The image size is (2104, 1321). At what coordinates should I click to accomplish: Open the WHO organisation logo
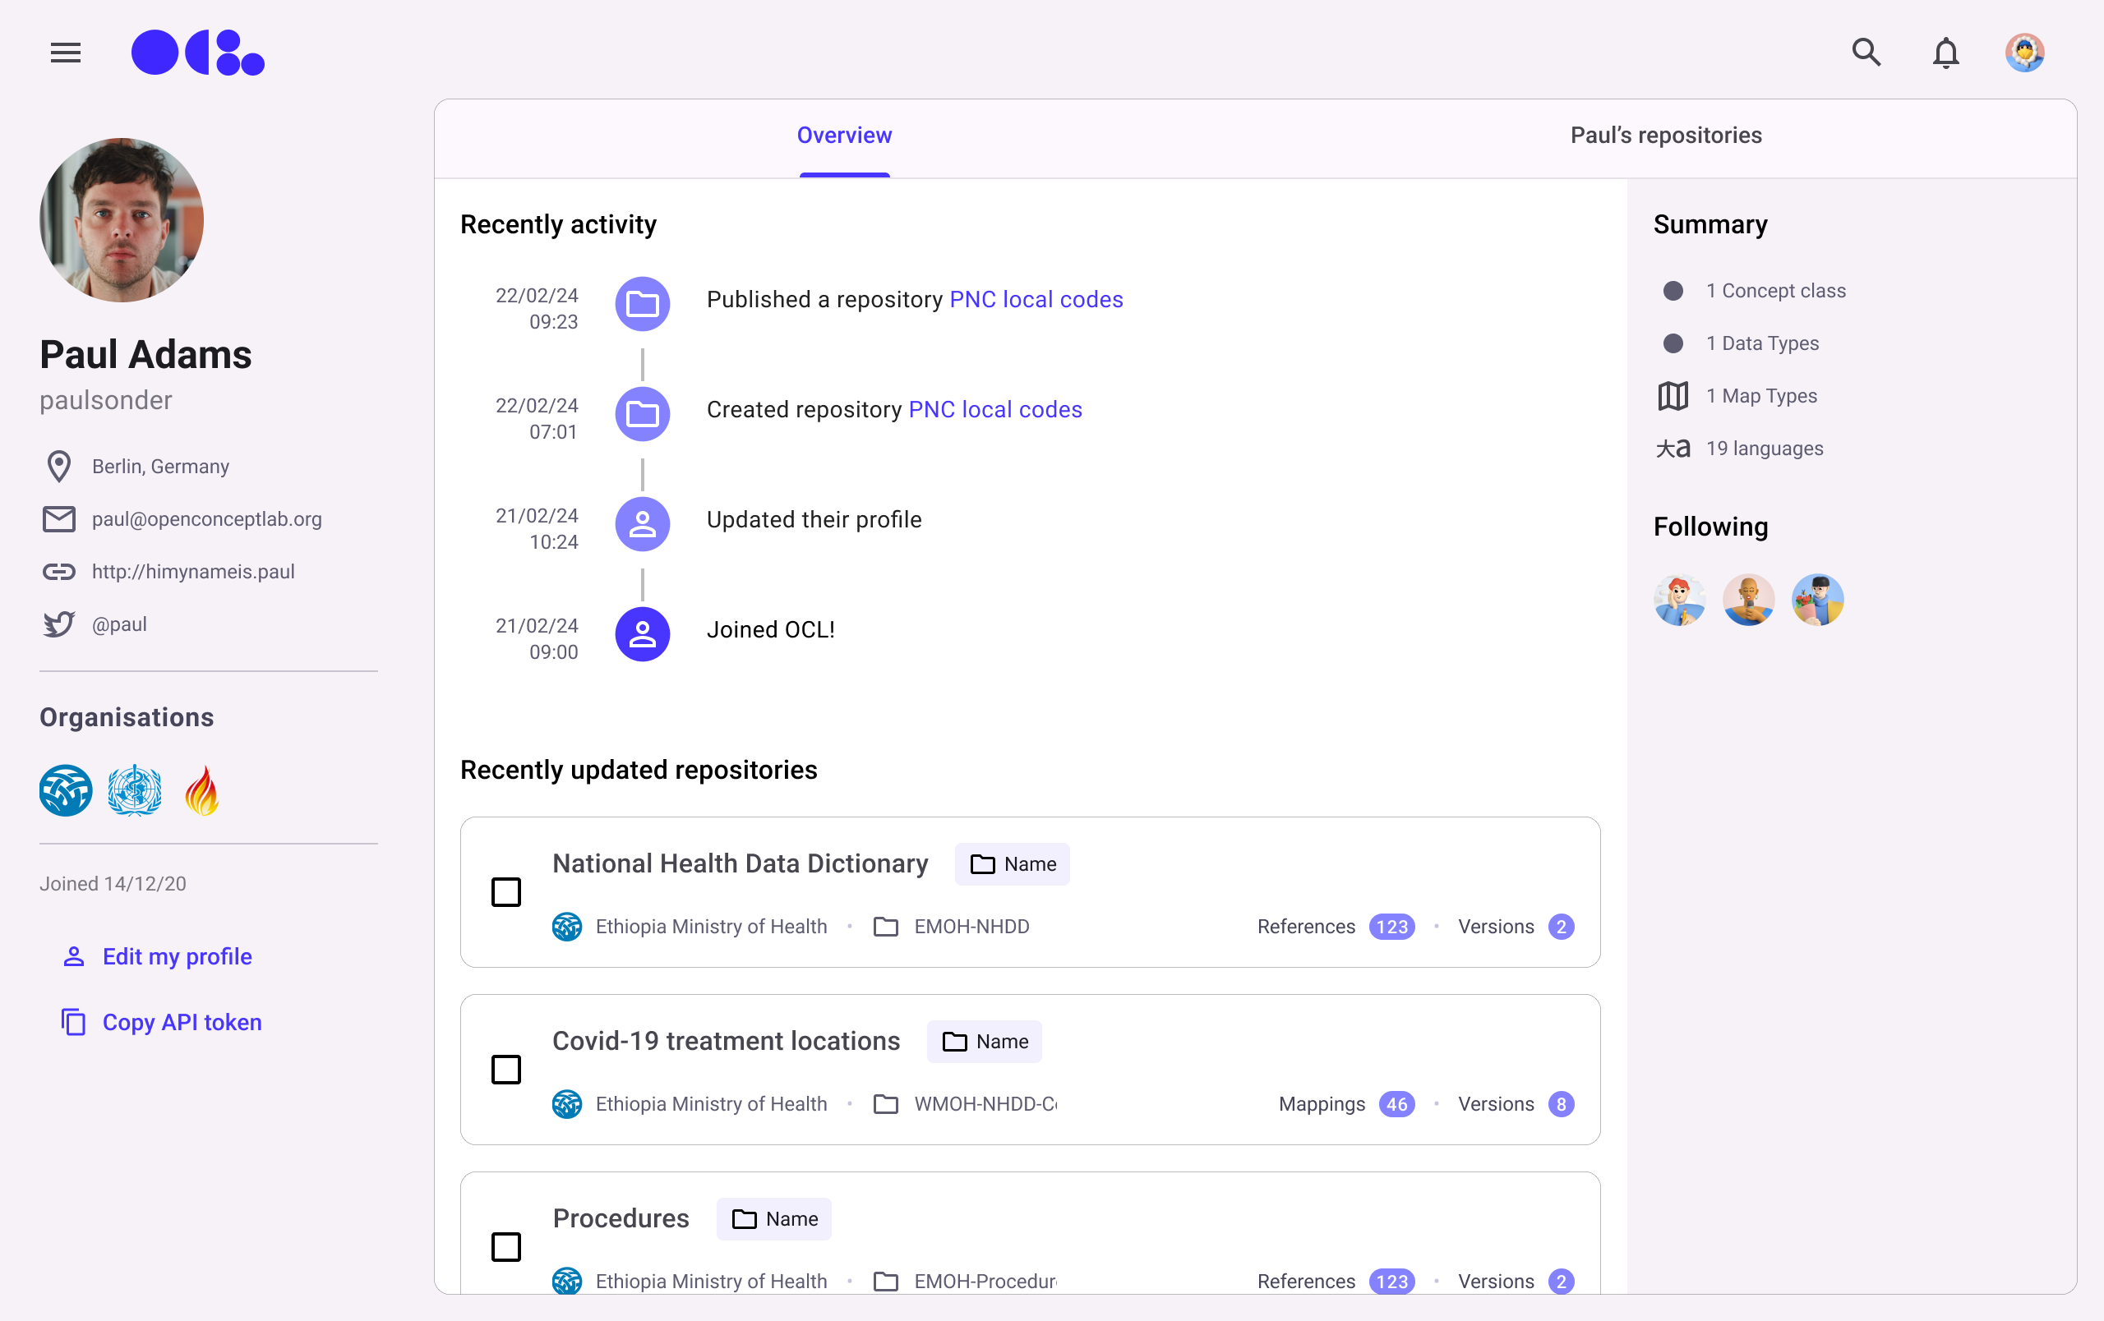point(135,791)
